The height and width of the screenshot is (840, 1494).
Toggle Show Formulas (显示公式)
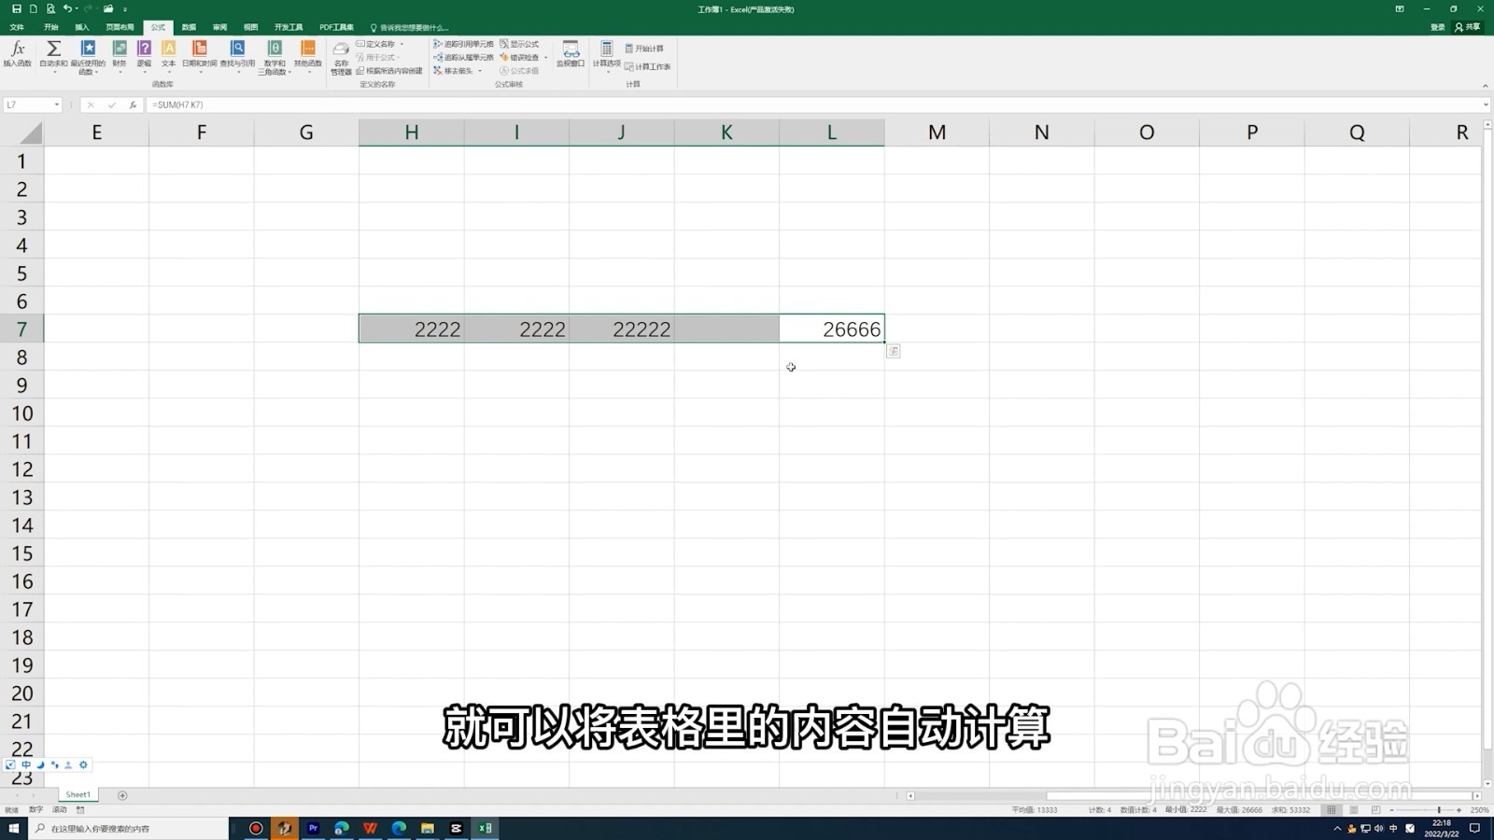tap(519, 44)
